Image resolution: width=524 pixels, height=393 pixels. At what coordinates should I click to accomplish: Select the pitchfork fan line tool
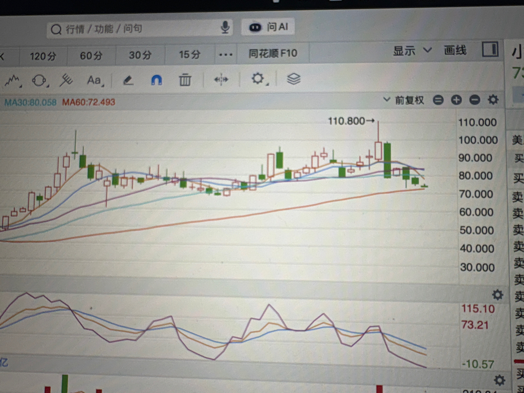[66, 80]
